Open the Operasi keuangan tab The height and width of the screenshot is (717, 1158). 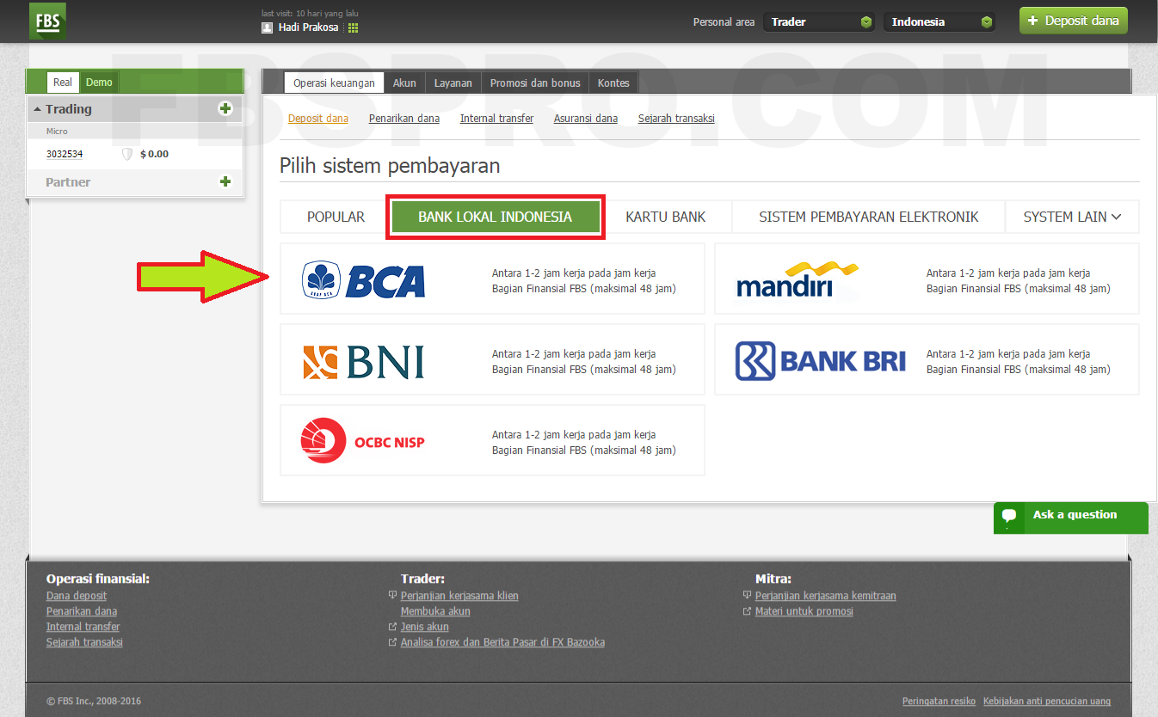[334, 83]
